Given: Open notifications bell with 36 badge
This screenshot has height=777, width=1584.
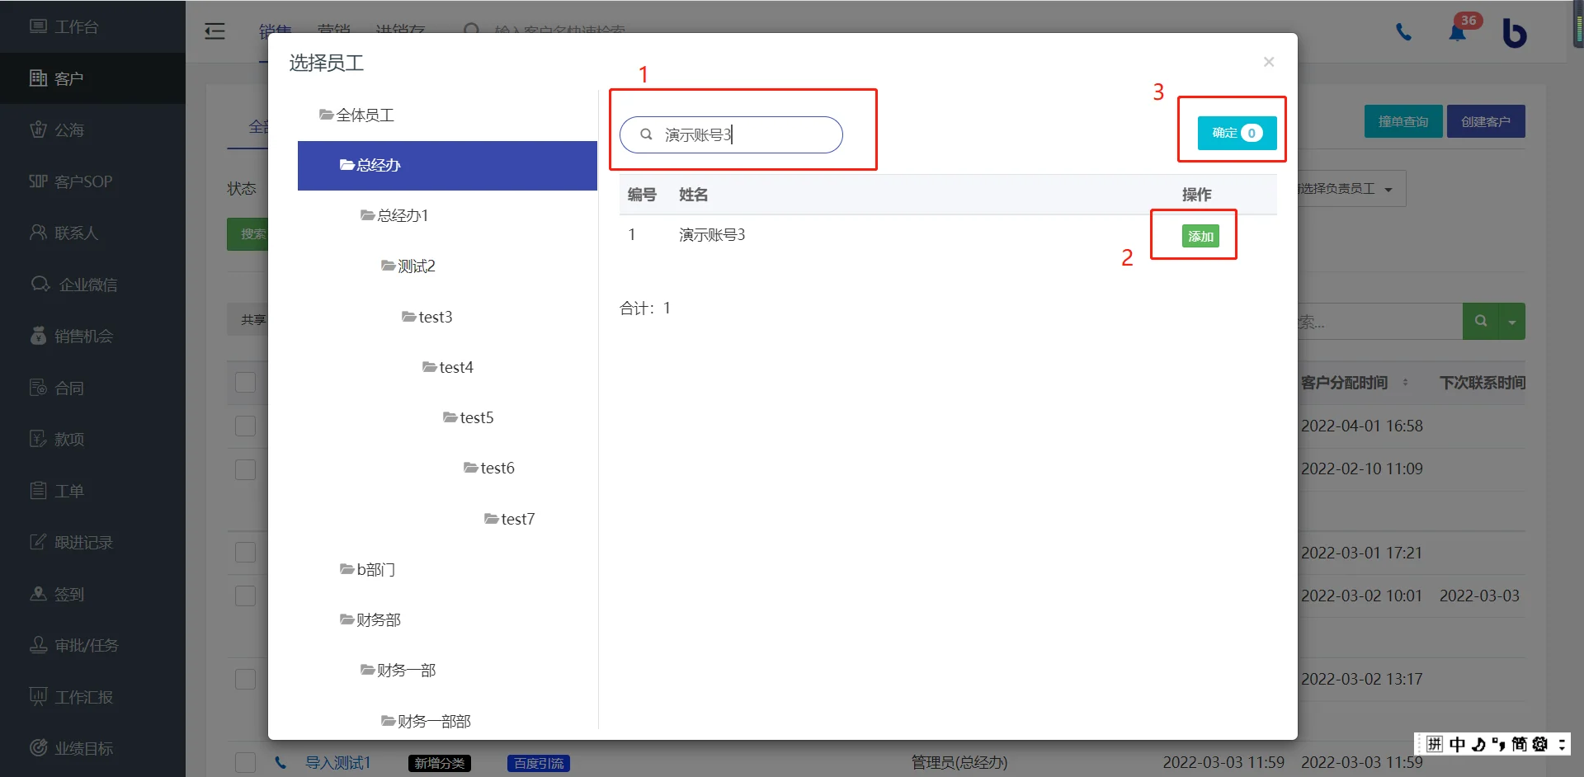Looking at the screenshot, I should pos(1459,32).
